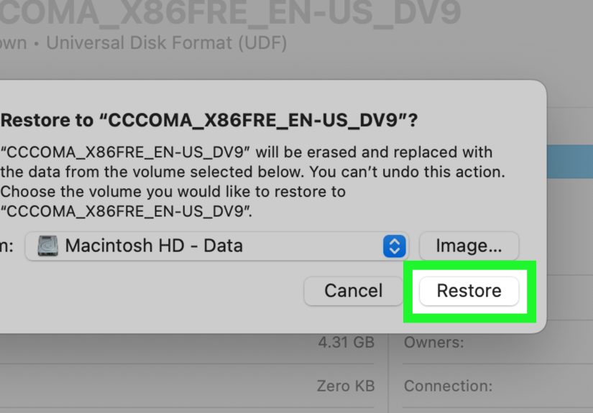
Task: Click the erase warning description text
Action: click(244, 152)
